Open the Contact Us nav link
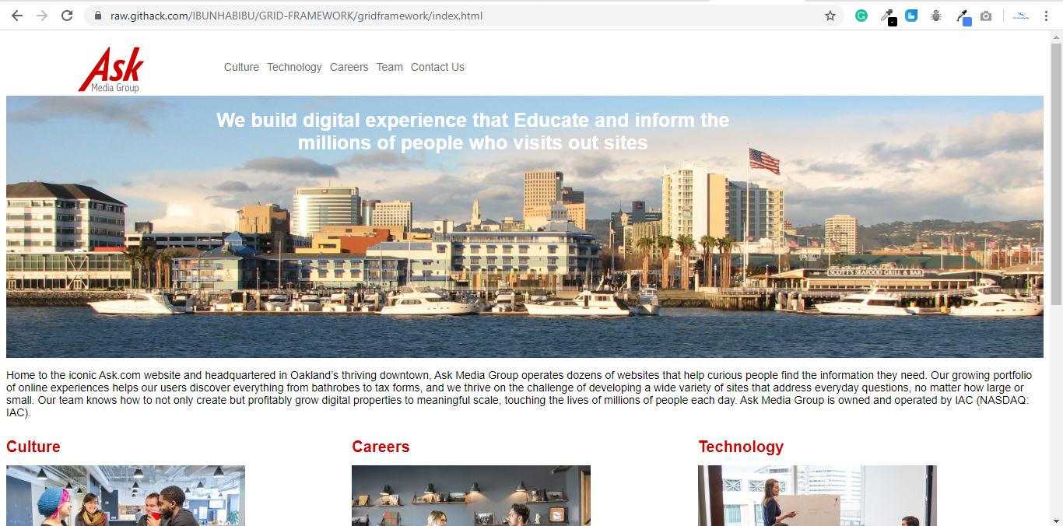The height and width of the screenshot is (526, 1063). tap(437, 67)
